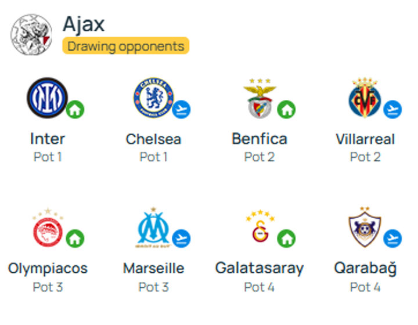Click the home icon next to Inter
The image size is (418, 325).
point(75,109)
